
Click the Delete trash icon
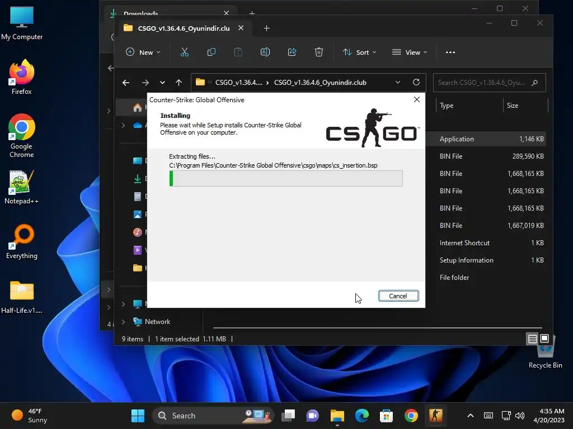coord(318,52)
